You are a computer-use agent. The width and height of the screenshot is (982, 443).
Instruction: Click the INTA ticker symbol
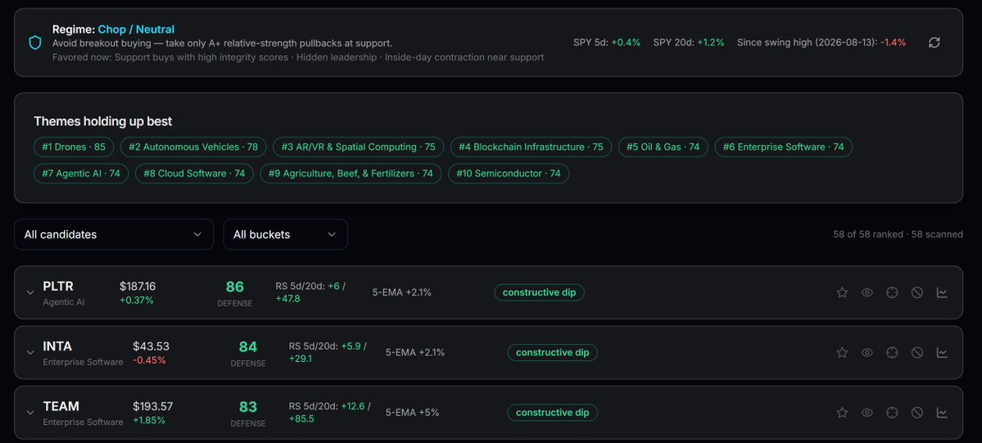click(x=57, y=346)
